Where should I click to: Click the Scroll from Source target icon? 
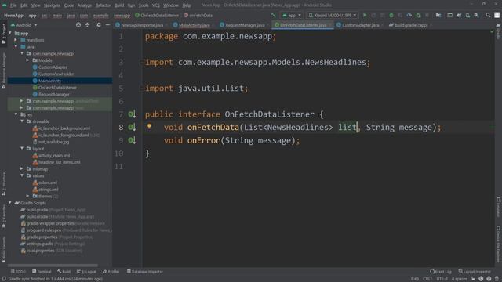point(78,24)
